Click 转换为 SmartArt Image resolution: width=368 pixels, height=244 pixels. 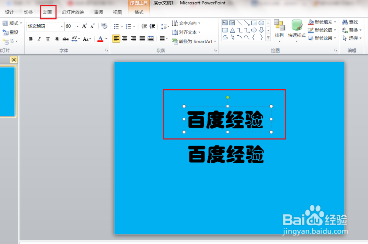coord(194,42)
